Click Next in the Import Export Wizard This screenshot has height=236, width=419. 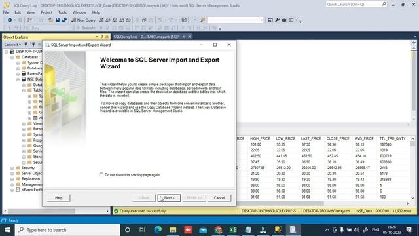169,198
